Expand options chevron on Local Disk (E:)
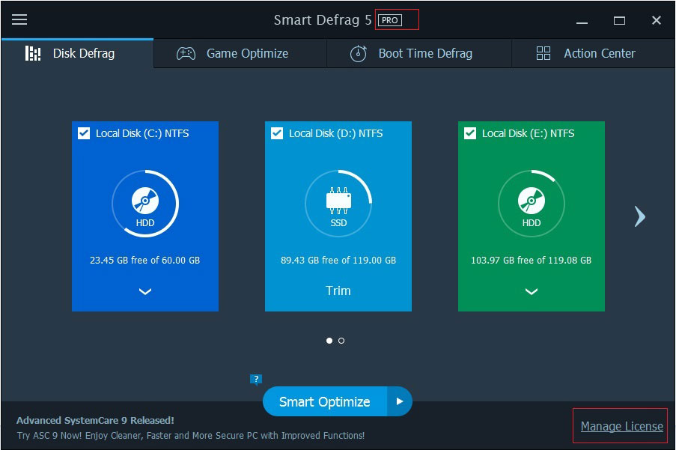 tap(532, 291)
